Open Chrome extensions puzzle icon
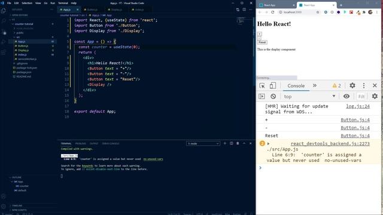The image size is (383, 215). (364, 12)
